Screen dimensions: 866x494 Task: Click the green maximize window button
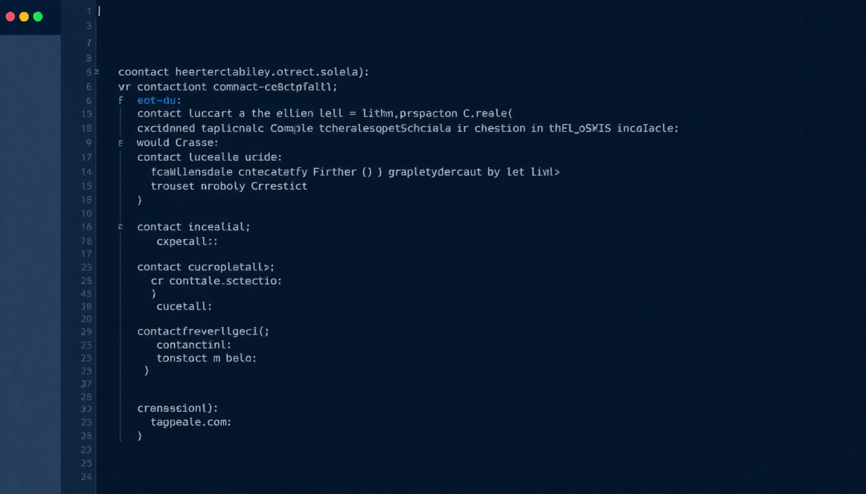tap(37, 17)
